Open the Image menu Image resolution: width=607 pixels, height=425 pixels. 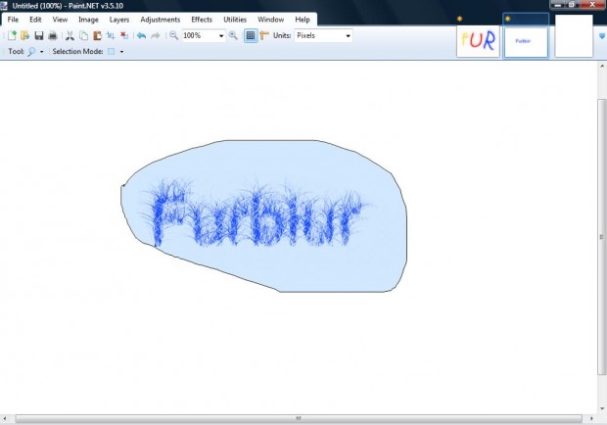pyautogui.click(x=88, y=20)
